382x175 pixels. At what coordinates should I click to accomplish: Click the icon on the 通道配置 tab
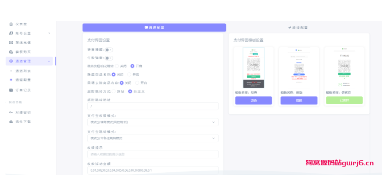point(146,27)
